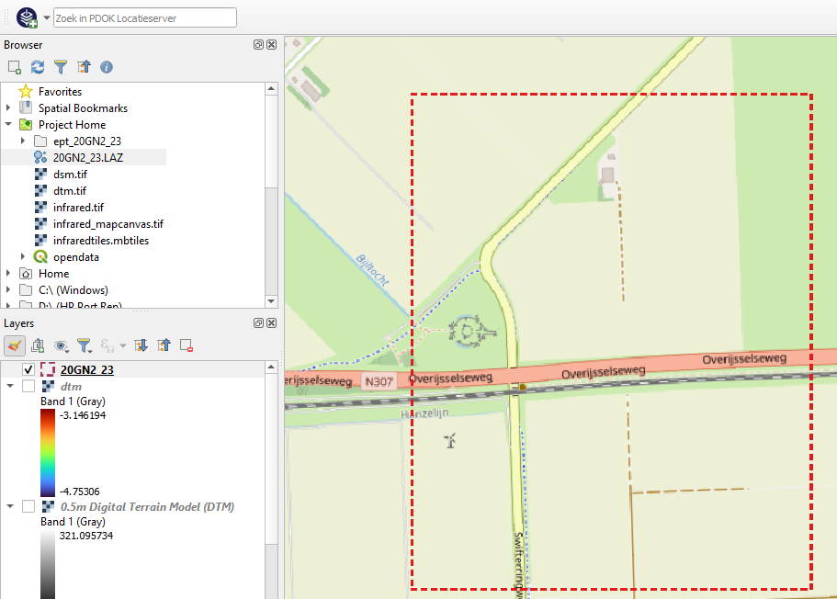This screenshot has width=837, height=599.
Task: Focus the Zoek in PDOK Locatieserver field
Action: [x=144, y=17]
